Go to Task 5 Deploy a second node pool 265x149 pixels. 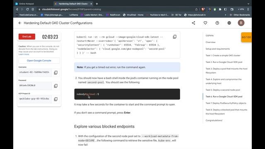(223, 90)
